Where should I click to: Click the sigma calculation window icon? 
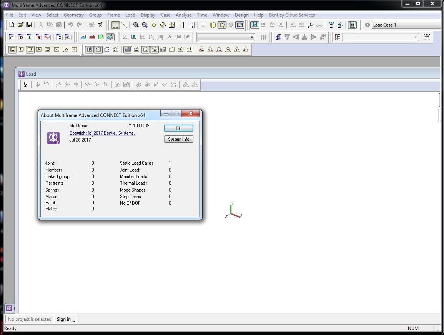59,37
